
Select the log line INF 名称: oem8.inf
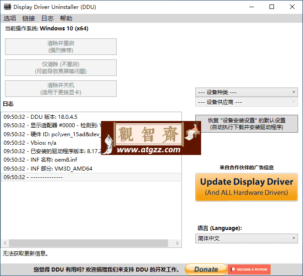pos(91,160)
